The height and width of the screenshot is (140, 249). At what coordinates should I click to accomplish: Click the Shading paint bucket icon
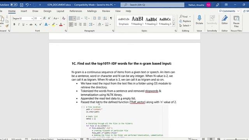(x=100, y=24)
